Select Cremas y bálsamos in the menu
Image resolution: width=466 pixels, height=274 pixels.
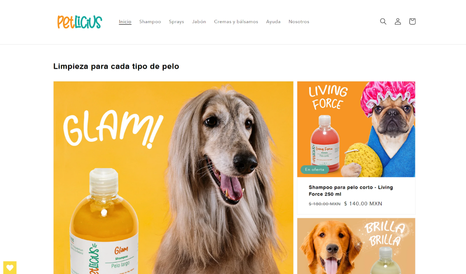pyautogui.click(x=236, y=22)
